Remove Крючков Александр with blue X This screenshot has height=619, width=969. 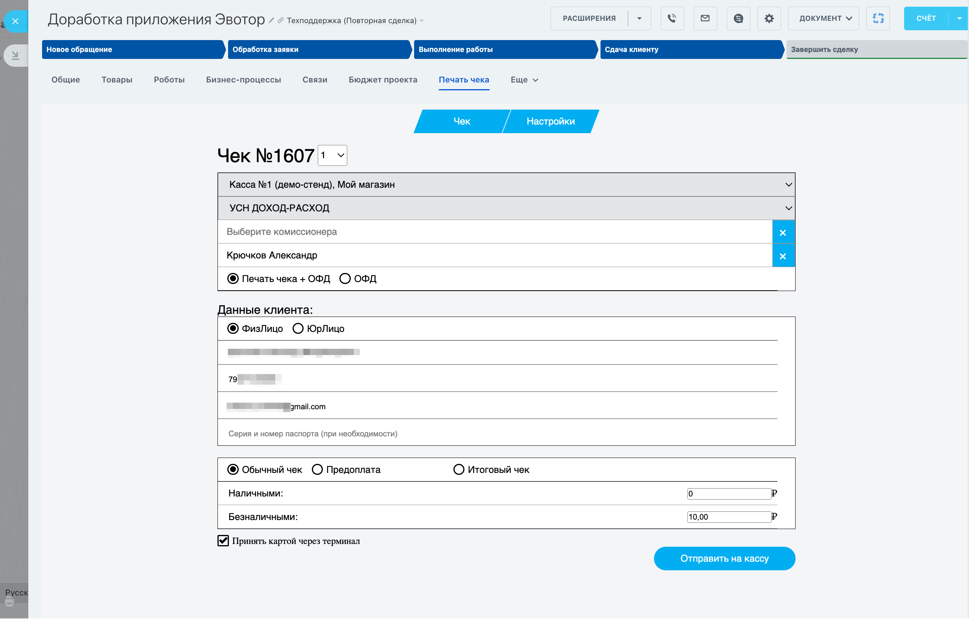pyautogui.click(x=783, y=256)
